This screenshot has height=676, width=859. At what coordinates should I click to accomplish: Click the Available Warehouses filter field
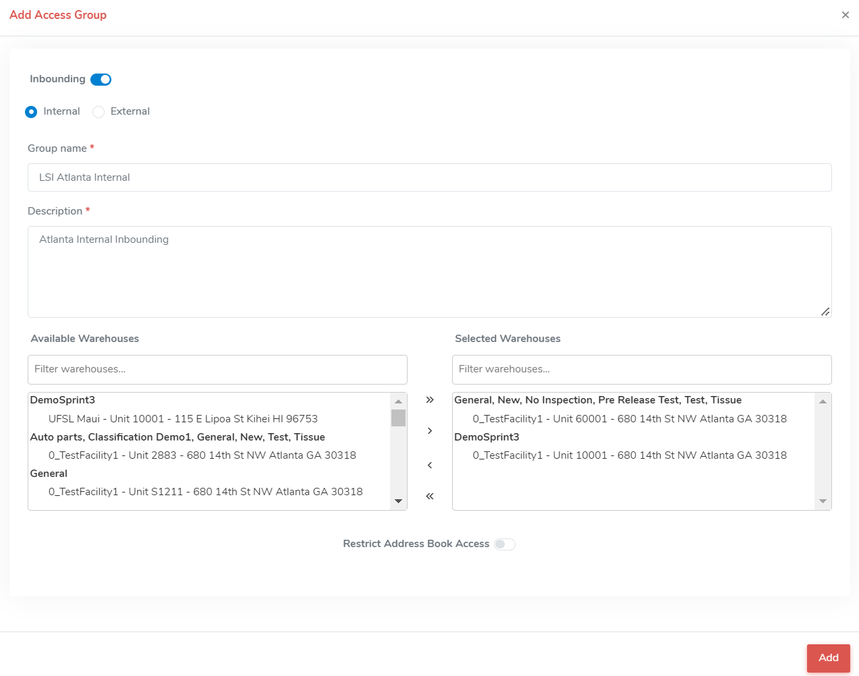(217, 370)
